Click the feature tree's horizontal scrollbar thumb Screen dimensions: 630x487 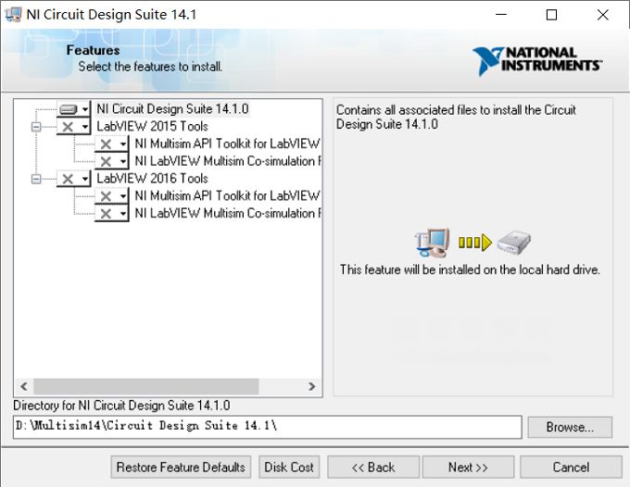coord(145,386)
